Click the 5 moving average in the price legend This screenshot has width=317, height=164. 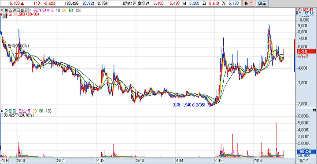[x=52, y=10]
